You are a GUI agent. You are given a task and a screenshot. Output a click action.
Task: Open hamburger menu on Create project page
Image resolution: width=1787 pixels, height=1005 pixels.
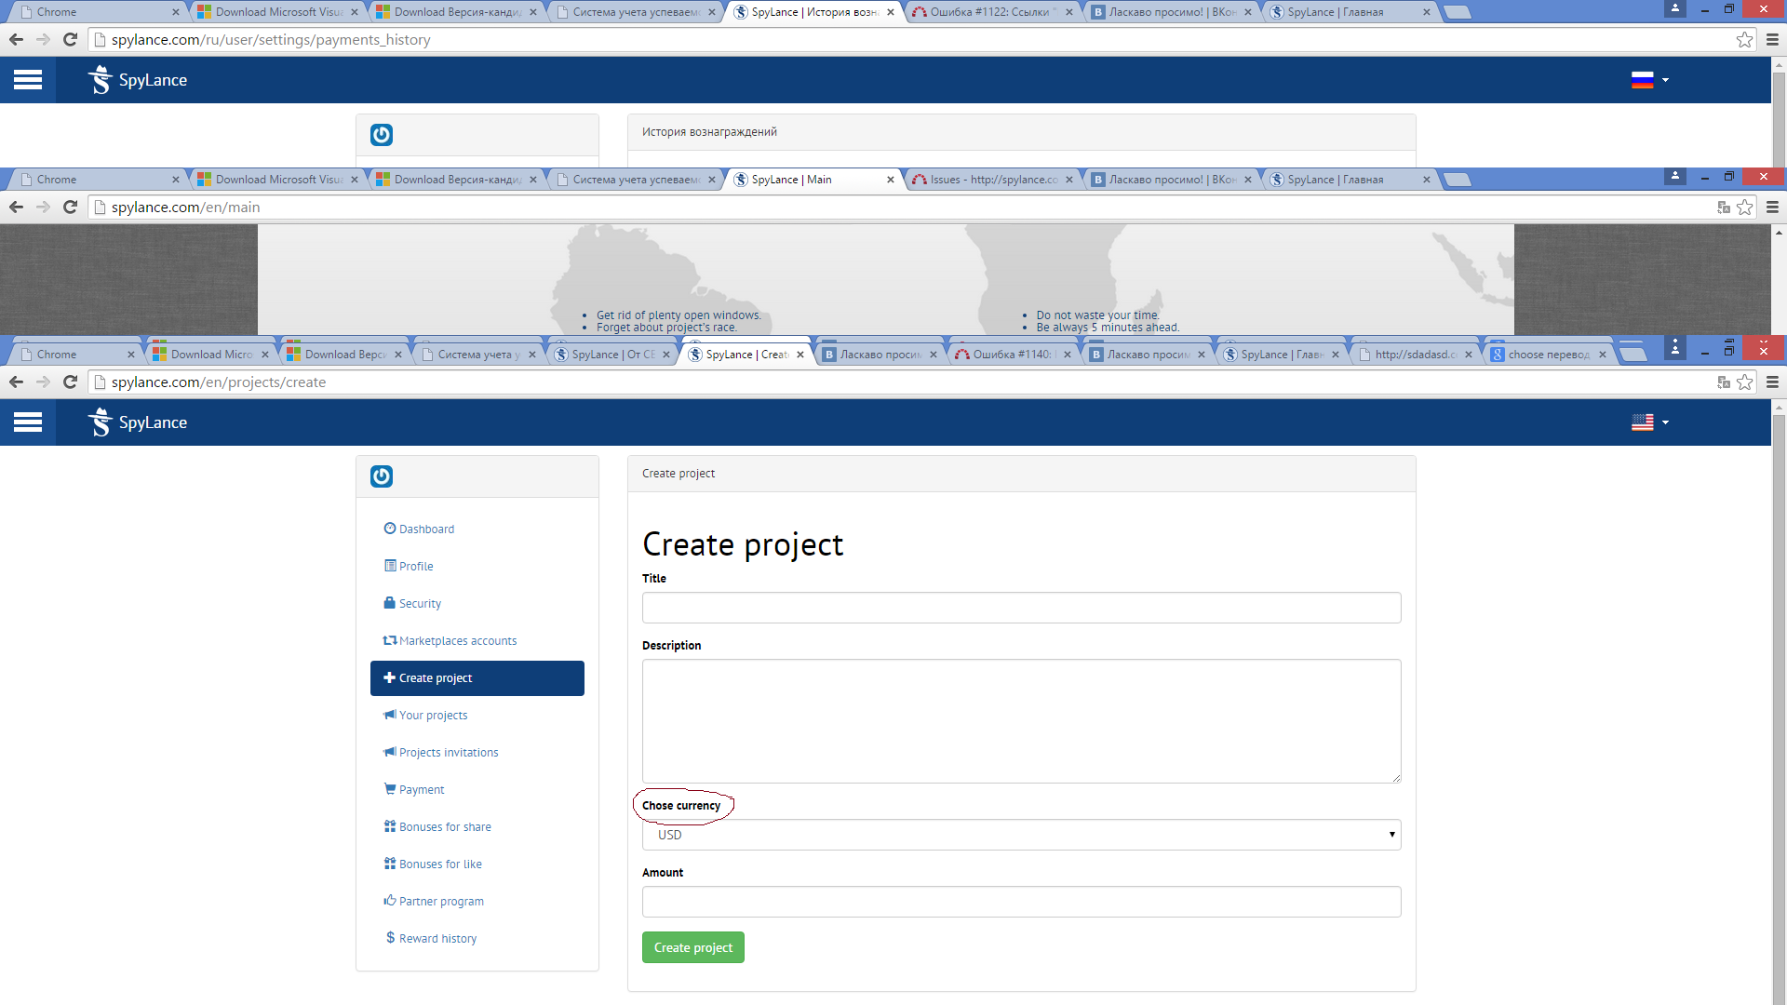click(x=28, y=422)
